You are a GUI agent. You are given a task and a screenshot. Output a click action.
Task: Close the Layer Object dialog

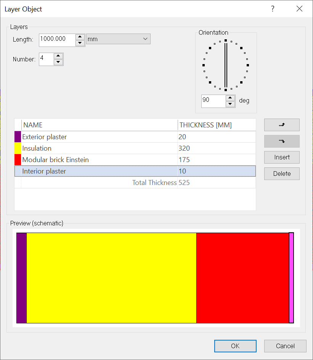(x=299, y=9)
